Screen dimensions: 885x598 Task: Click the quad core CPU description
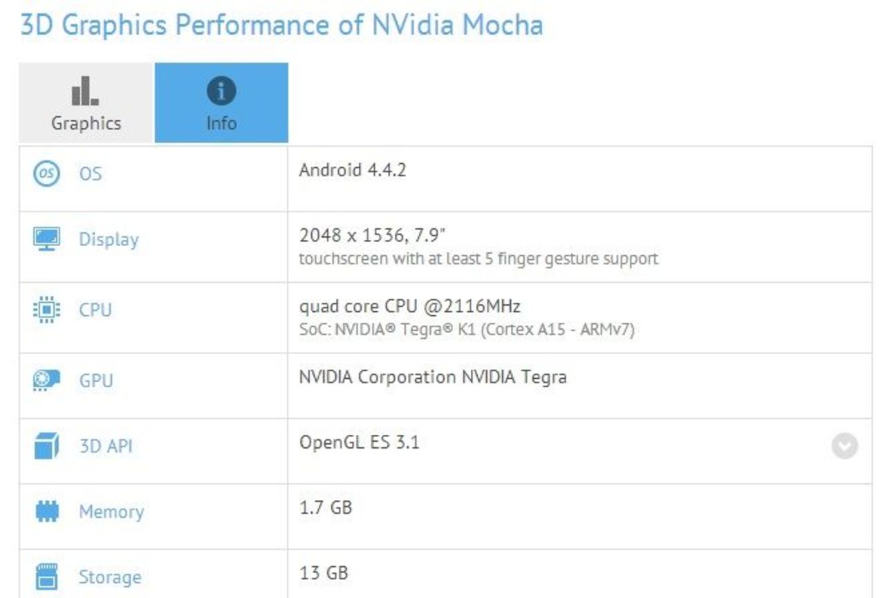coord(411,305)
